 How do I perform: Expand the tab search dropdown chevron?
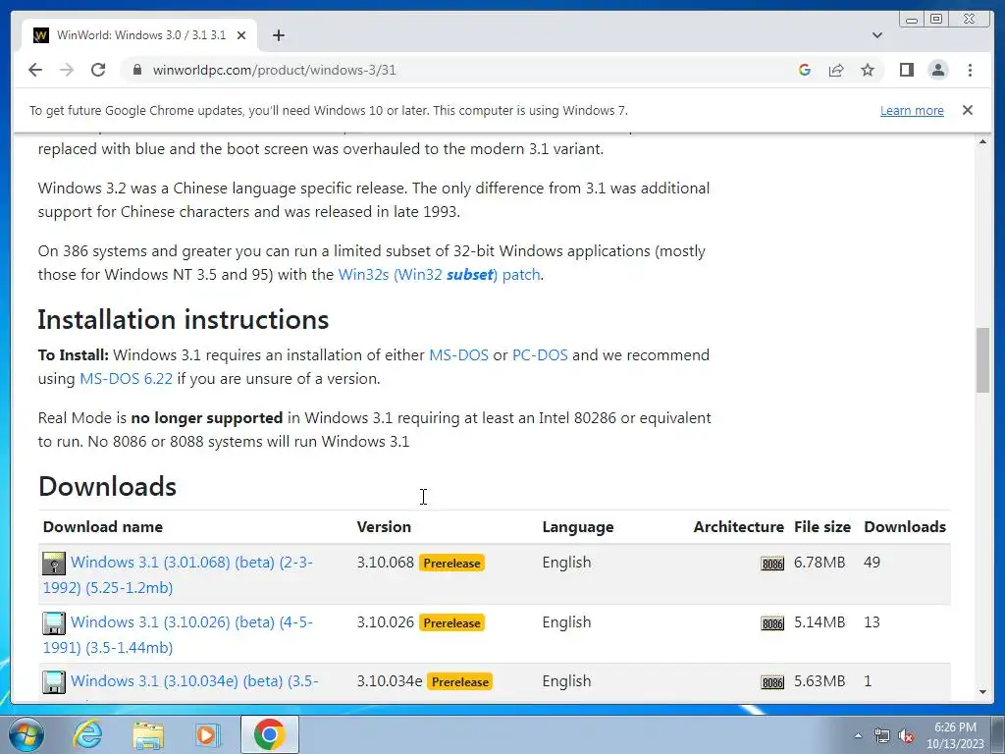pos(877,35)
